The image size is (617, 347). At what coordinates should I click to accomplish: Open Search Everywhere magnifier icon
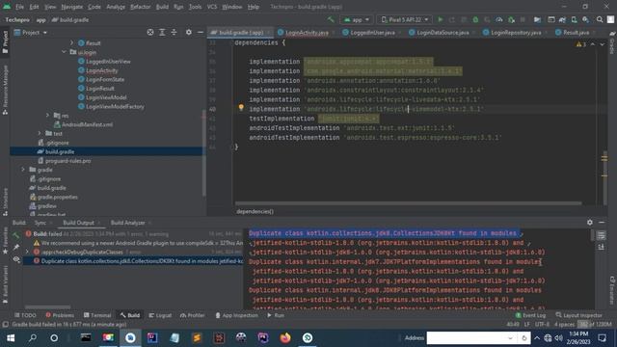600,19
